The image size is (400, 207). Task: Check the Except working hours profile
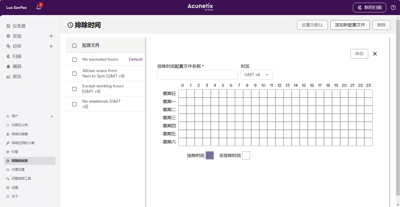pos(74,89)
